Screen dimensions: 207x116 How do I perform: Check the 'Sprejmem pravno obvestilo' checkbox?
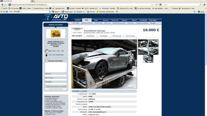point(46,86)
